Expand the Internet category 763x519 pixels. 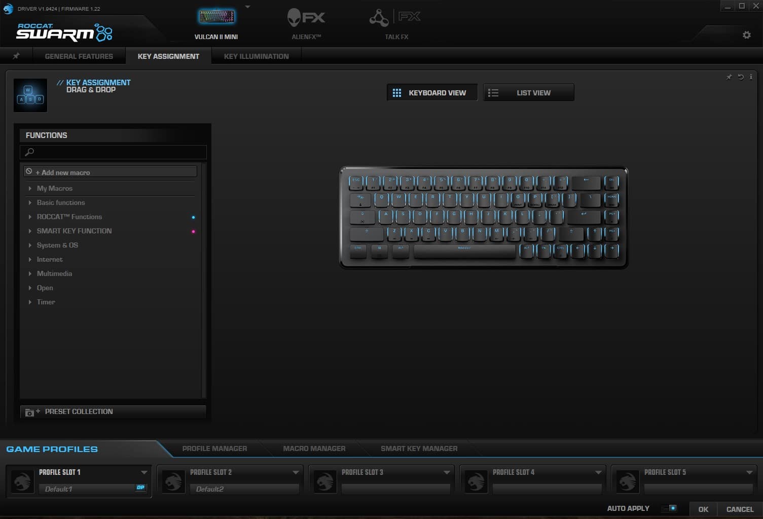[30, 259]
